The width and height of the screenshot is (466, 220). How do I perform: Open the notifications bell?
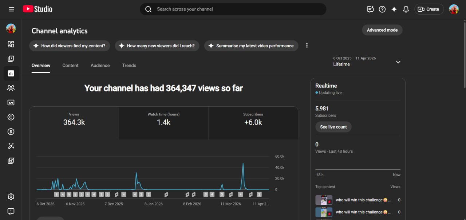point(406,9)
